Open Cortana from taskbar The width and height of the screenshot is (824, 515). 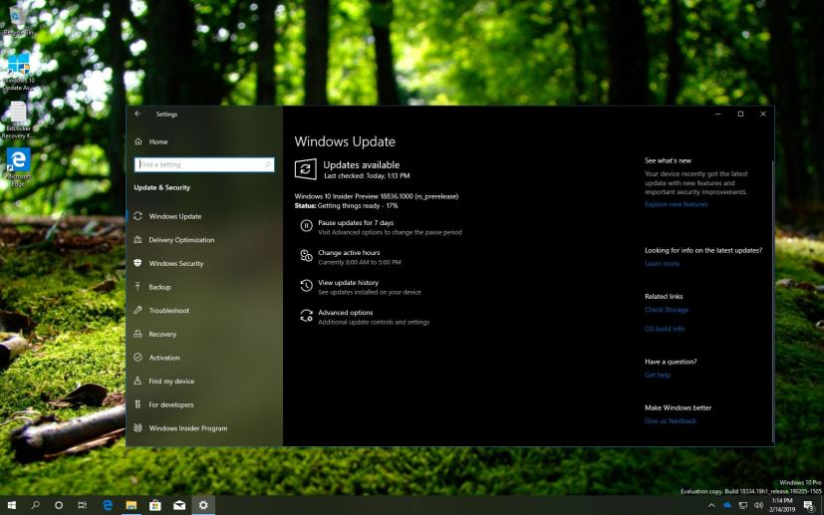[x=59, y=505]
